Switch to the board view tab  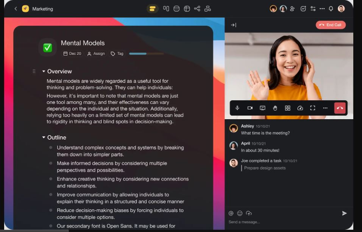click(x=166, y=9)
